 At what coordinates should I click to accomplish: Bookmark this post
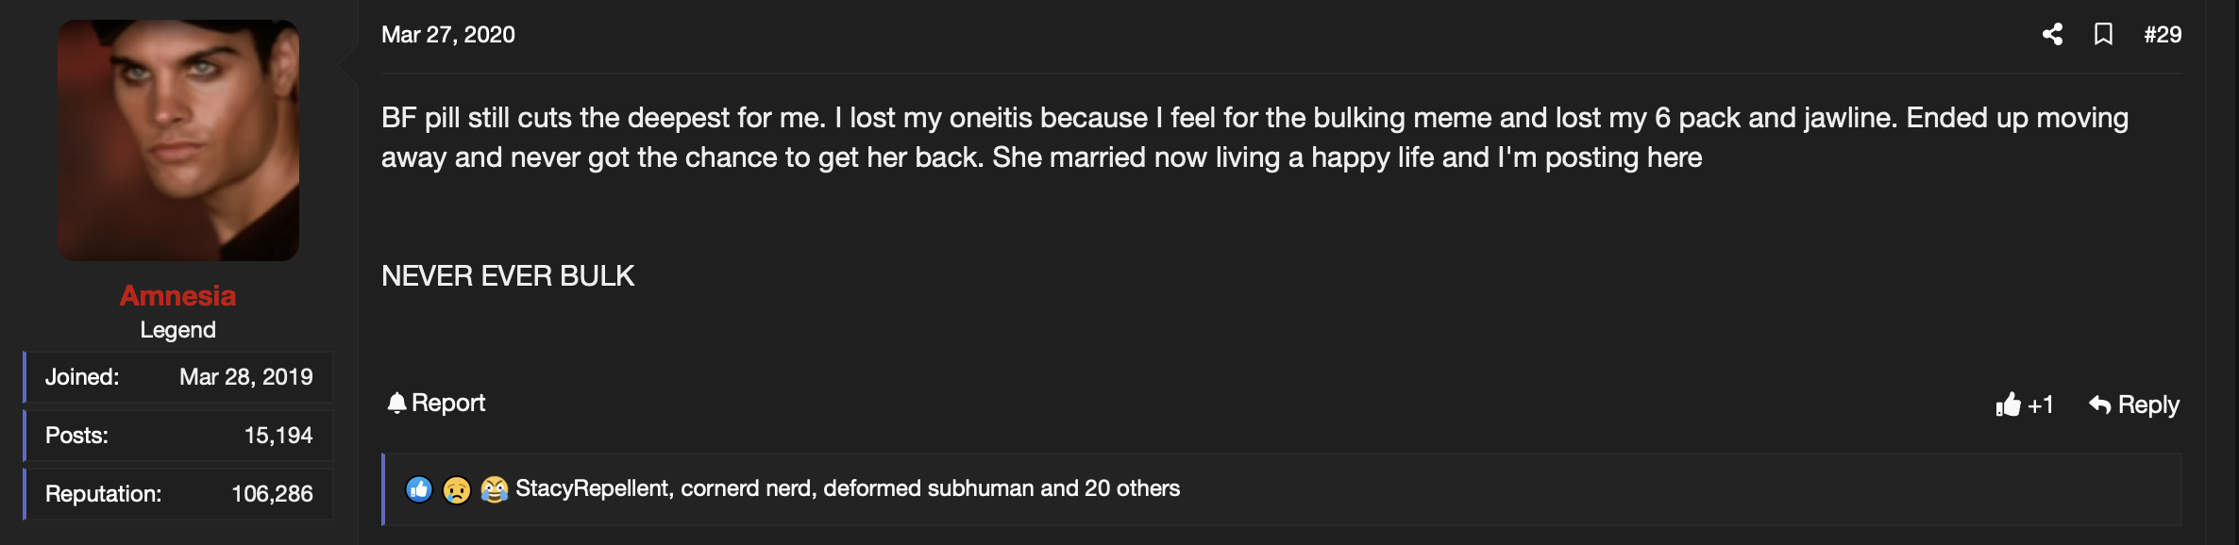click(2103, 35)
